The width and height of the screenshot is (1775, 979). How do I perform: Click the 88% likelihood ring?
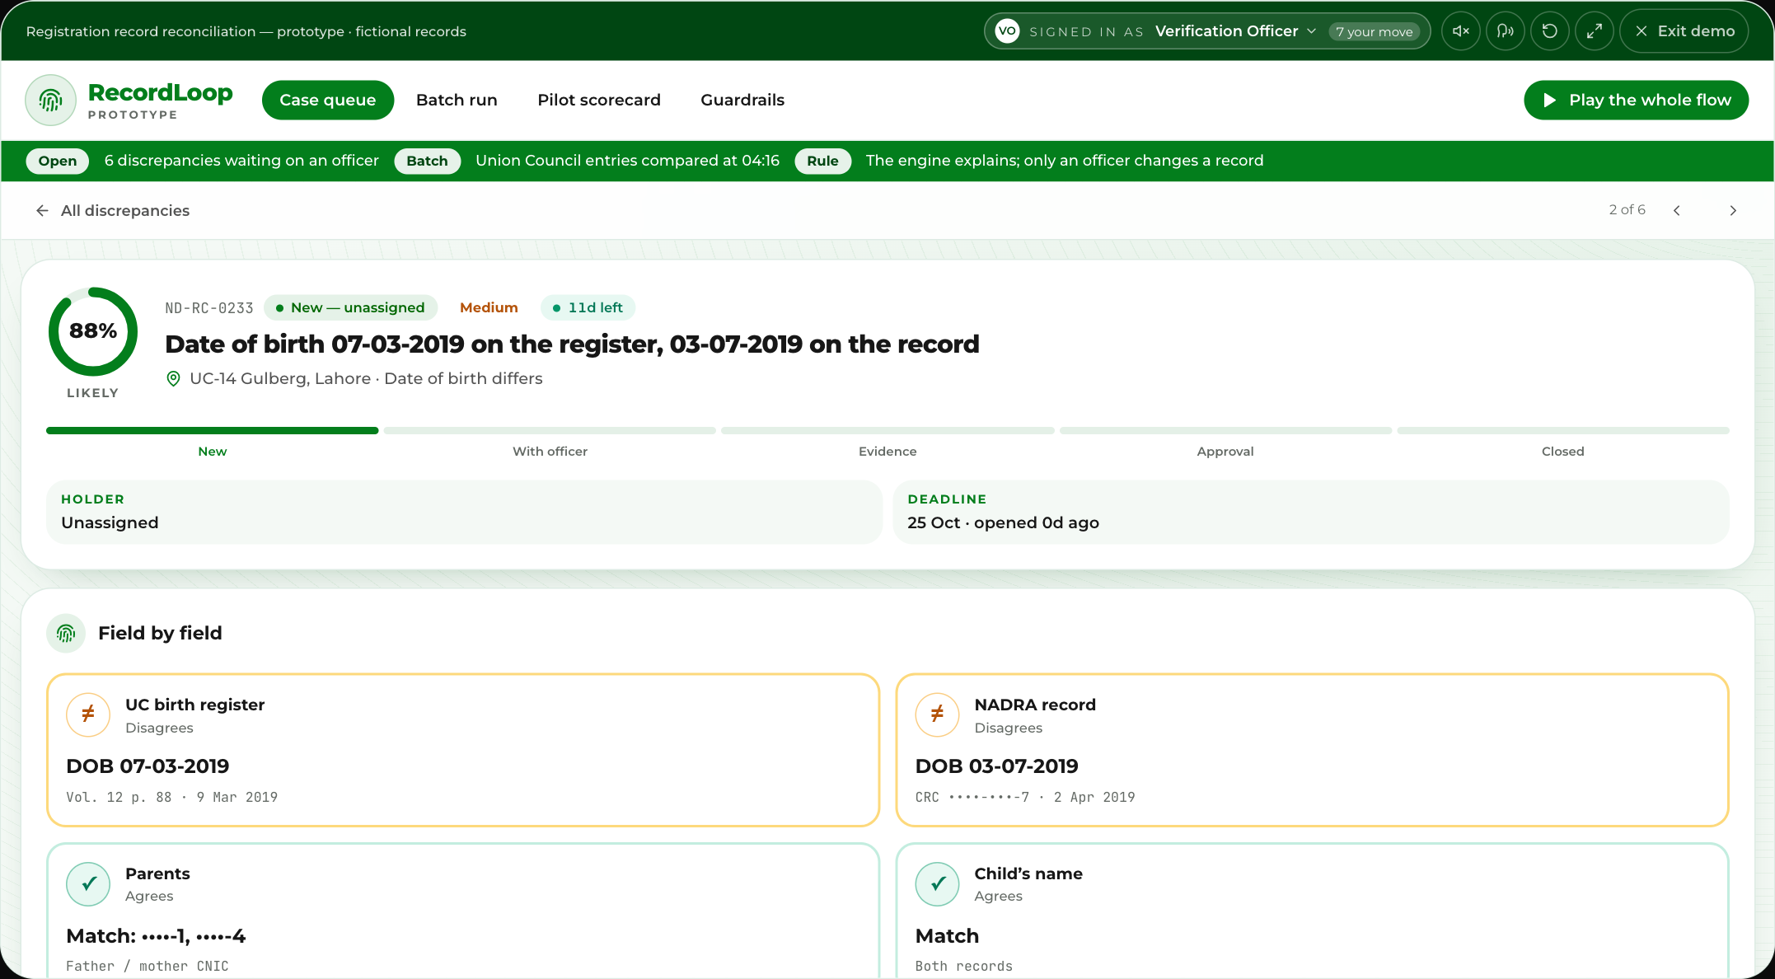(93, 331)
